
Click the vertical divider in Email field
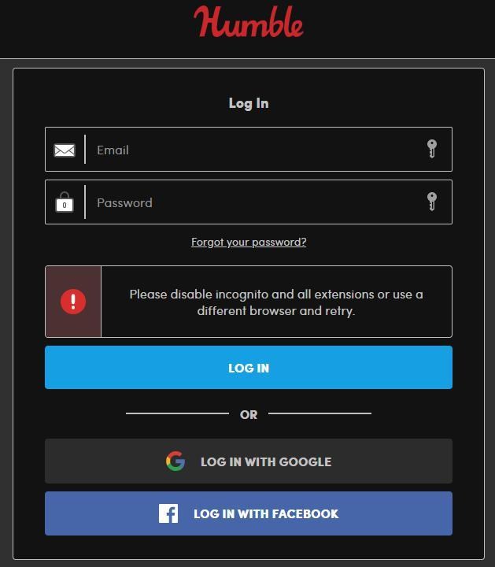pos(85,150)
